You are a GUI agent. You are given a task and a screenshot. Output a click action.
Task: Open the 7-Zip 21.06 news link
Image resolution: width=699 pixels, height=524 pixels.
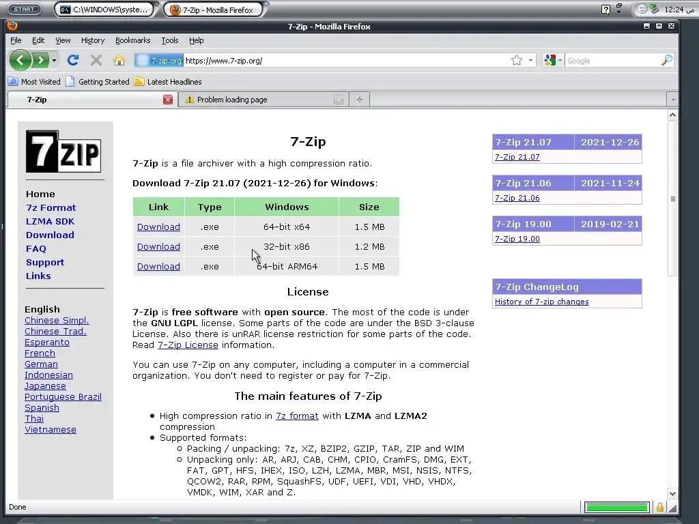[517, 198]
